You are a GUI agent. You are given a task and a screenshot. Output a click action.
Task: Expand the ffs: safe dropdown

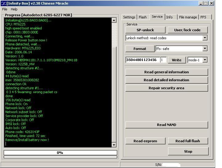click(205, 48)
